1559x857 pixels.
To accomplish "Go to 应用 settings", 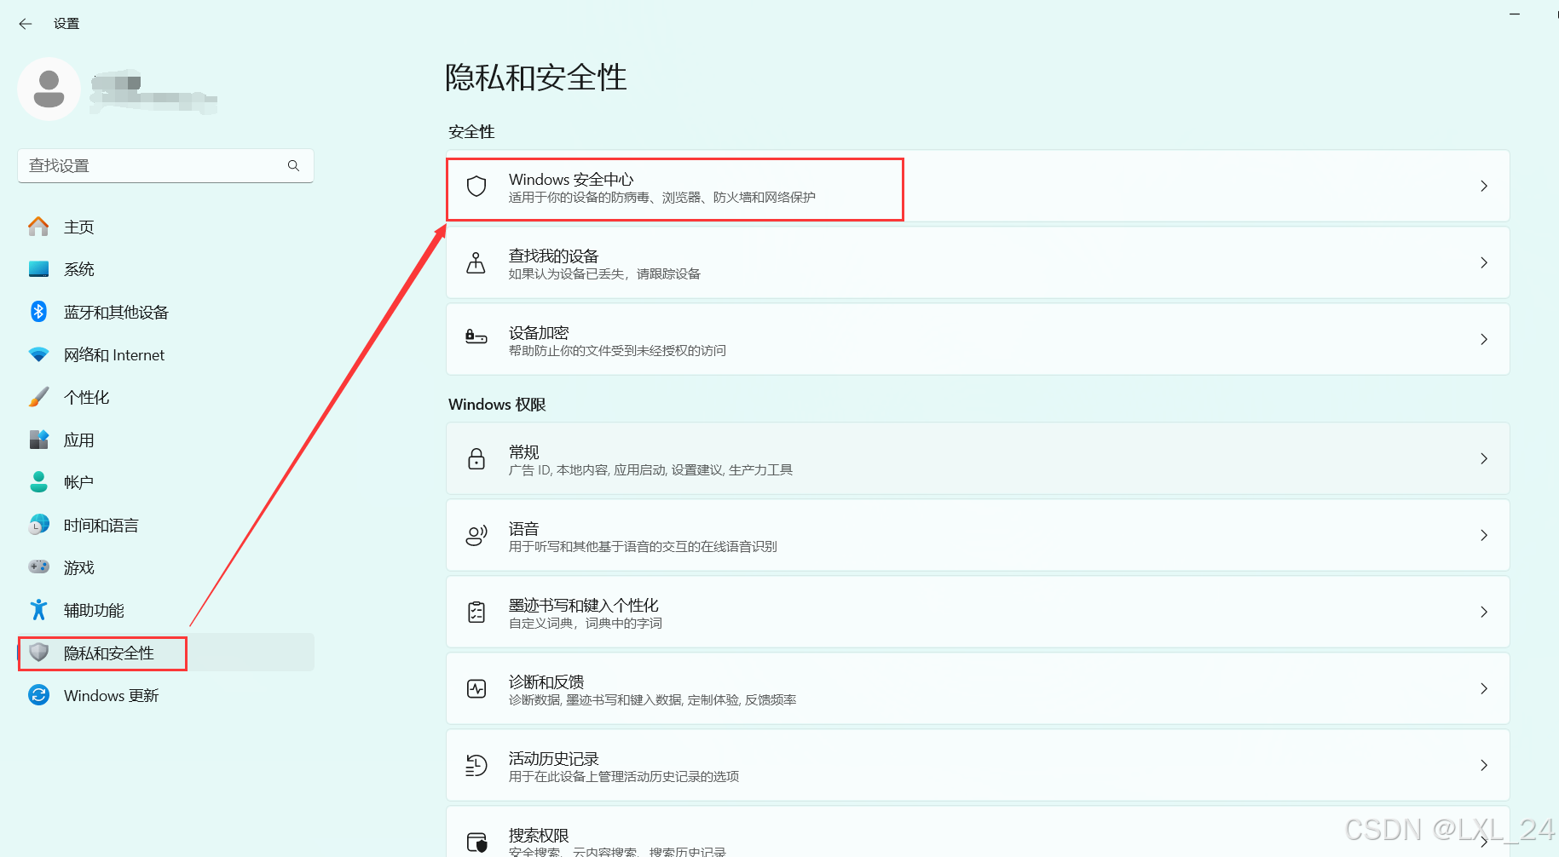I will 166,440.
